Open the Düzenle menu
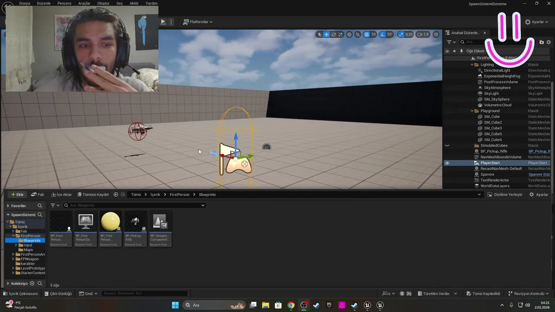Viewport: 555px width, 312px height. (x=44, y=3)
